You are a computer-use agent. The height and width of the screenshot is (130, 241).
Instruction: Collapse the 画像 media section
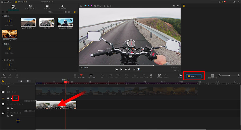pos(2,44)
